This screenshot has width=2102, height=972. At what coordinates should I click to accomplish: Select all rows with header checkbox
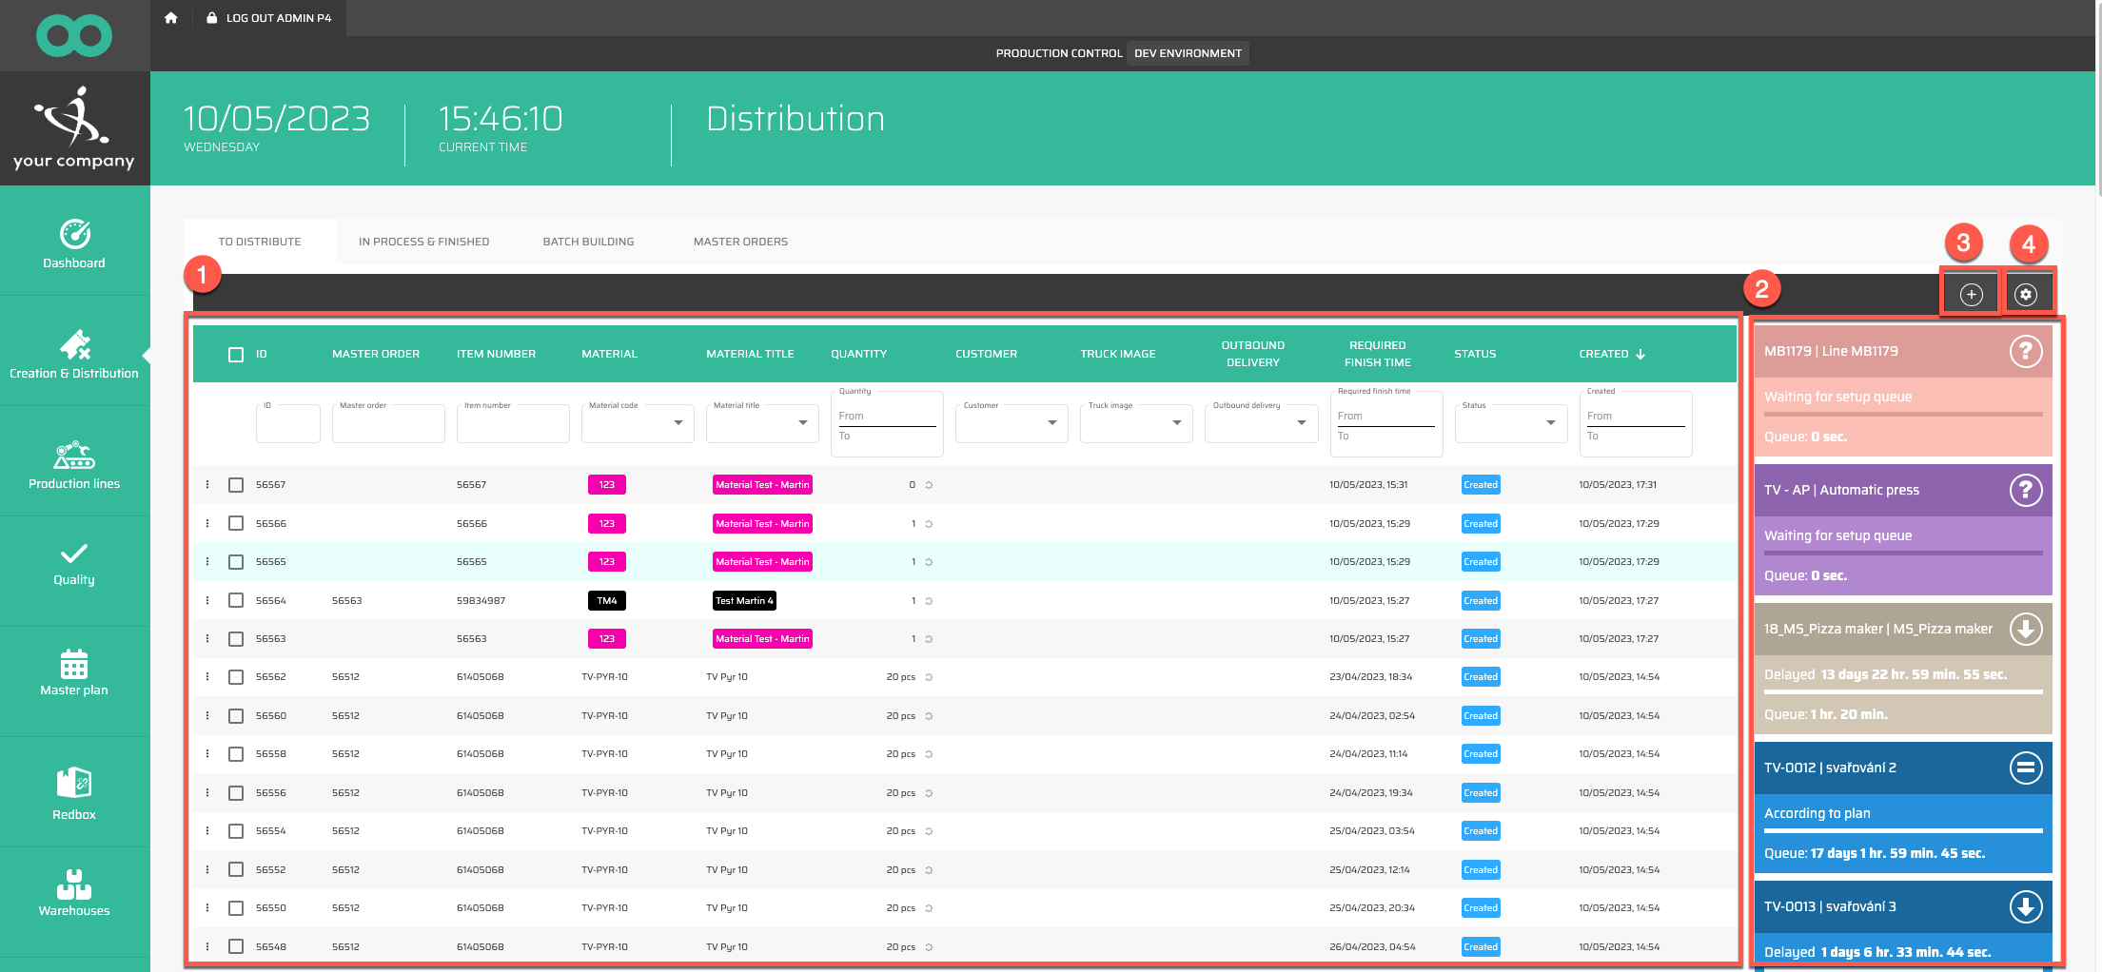236,355
